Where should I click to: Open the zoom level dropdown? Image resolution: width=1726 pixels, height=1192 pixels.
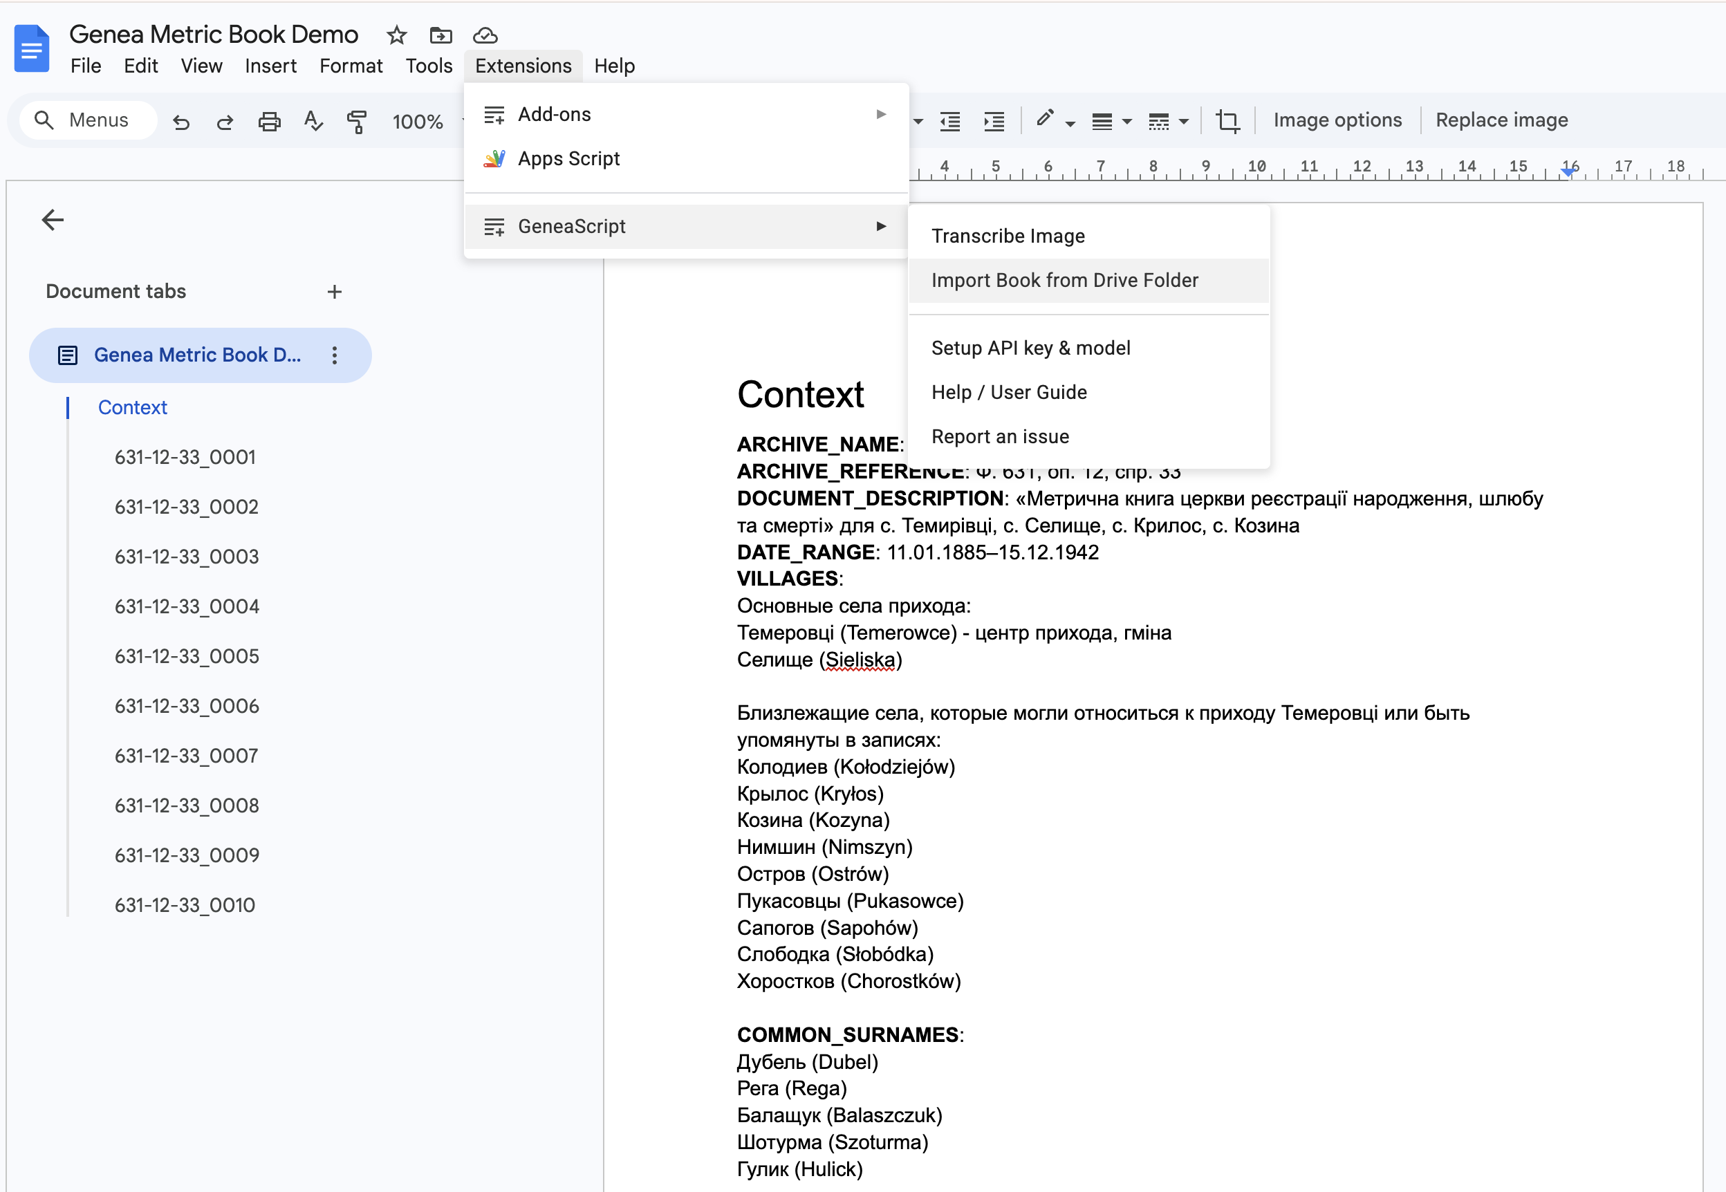click(x=422, y=121)
